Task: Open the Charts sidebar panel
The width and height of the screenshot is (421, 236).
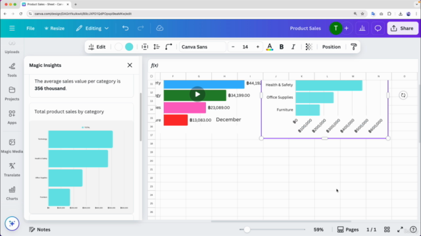Action: click(12, 193)
